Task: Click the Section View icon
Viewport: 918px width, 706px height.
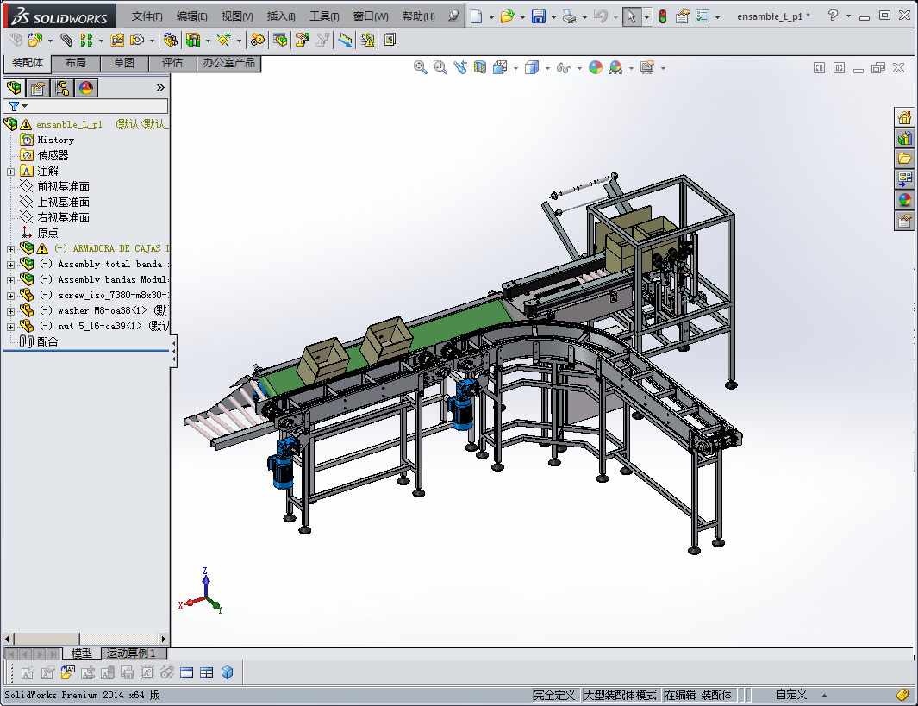Action: 480,67
